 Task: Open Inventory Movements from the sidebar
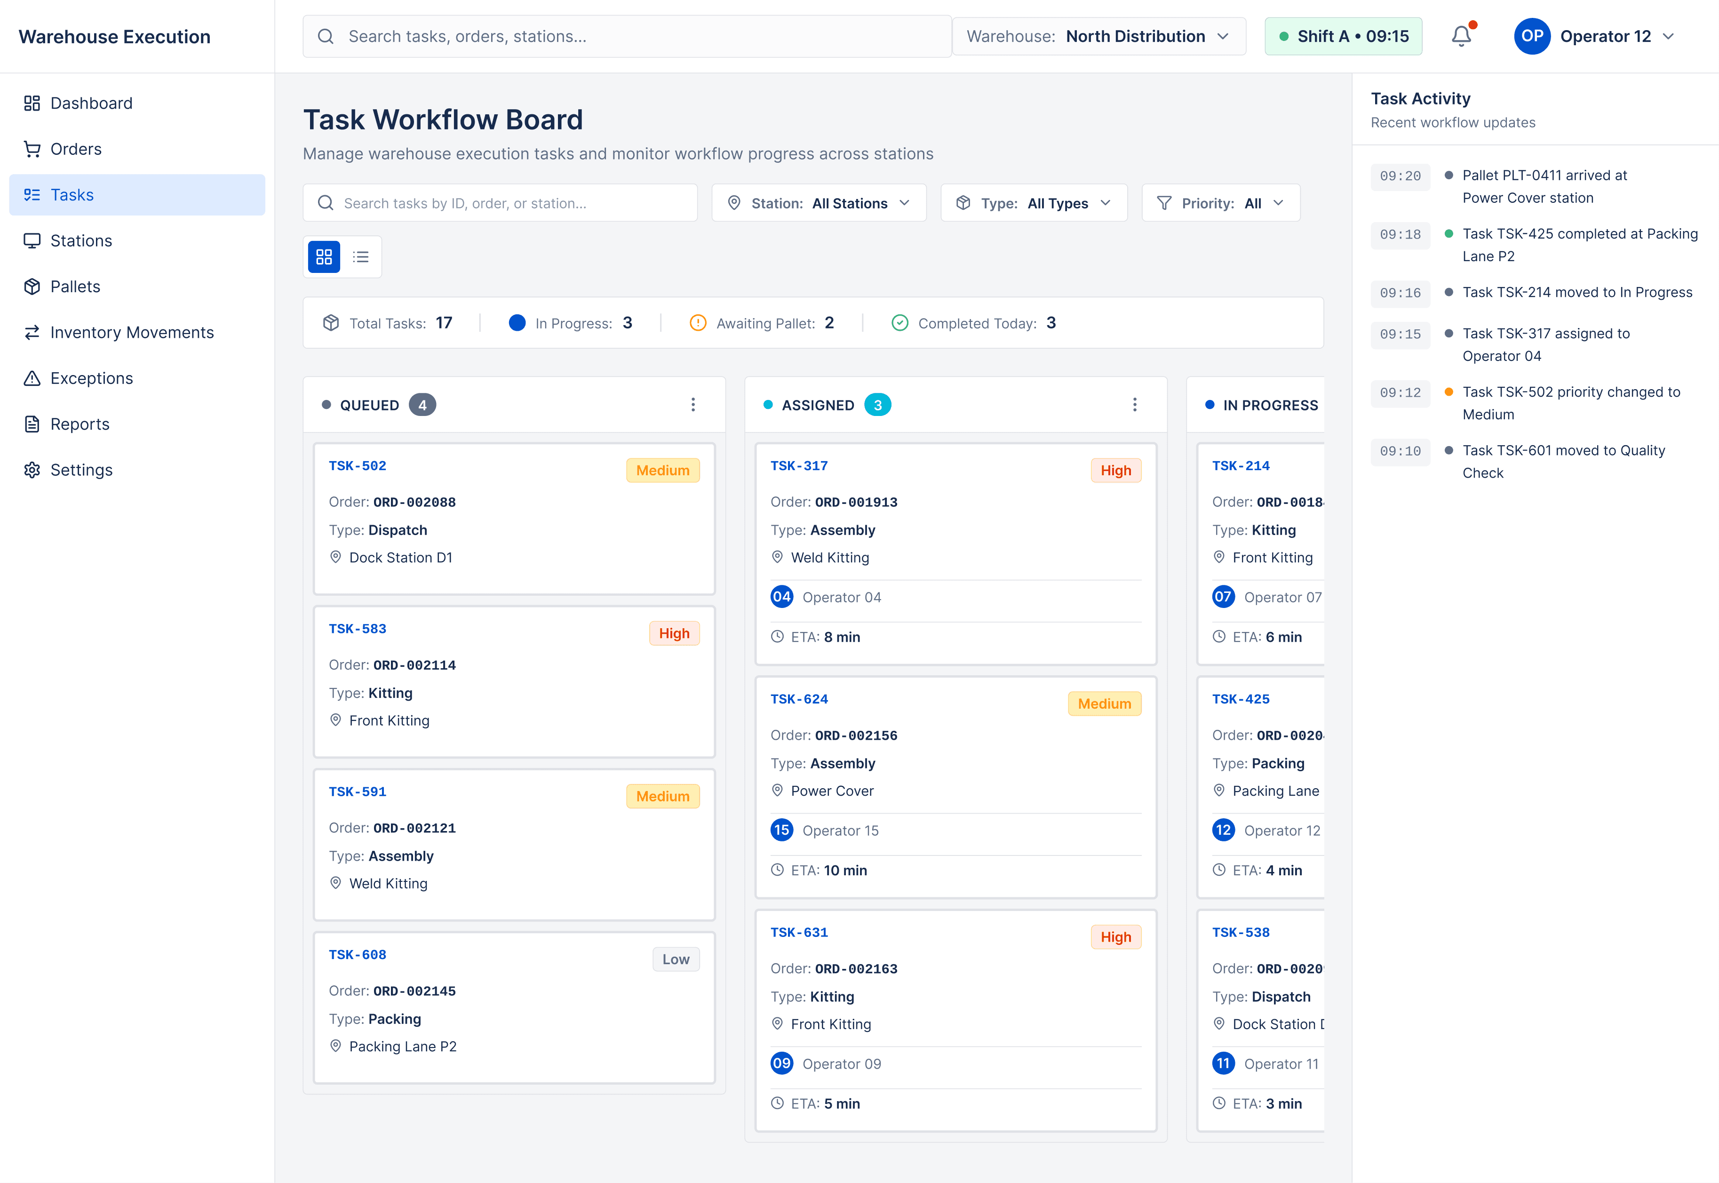tap(131, 332)
